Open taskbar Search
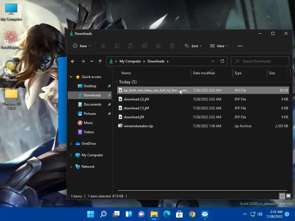Image resolution: width=295 pixels, height=221 pixels. click(x=103, y=214)
